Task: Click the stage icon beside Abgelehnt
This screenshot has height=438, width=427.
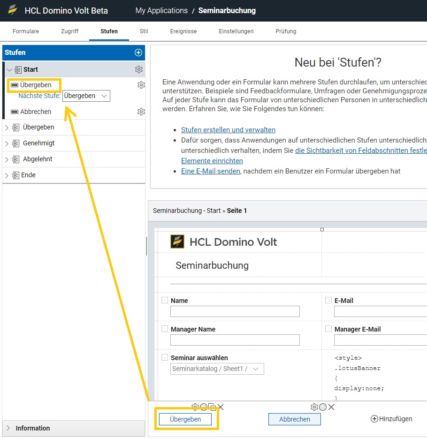Action: (x=15, y=159)
